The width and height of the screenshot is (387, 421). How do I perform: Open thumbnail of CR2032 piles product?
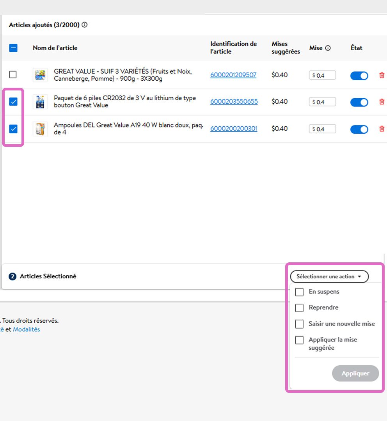(x=40, y=102)
